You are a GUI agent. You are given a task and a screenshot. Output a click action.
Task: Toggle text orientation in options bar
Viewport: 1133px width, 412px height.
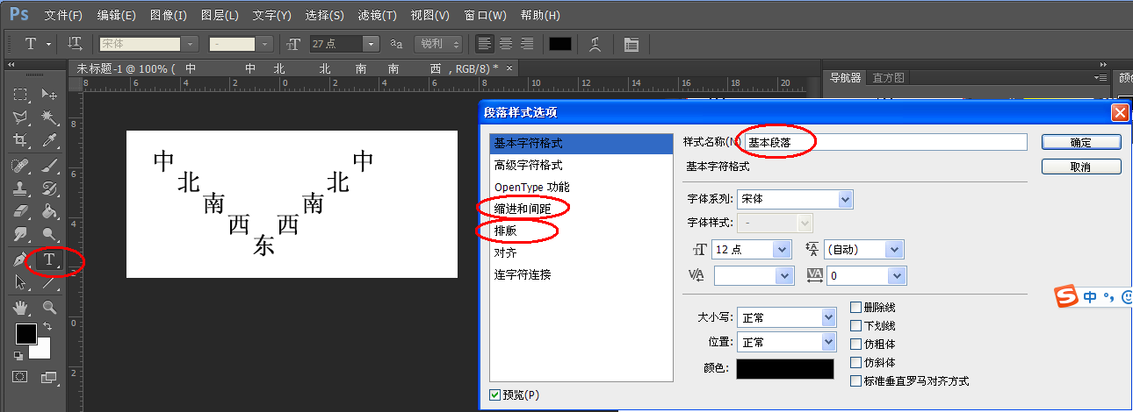point(76,44)
